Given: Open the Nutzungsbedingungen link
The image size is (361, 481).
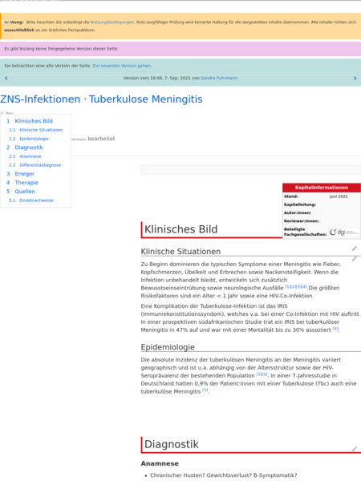Looking at the screenshot, I should pos(112,22).
